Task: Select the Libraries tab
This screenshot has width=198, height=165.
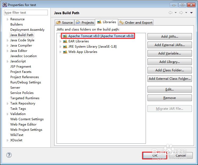Action: coord(107,22)
